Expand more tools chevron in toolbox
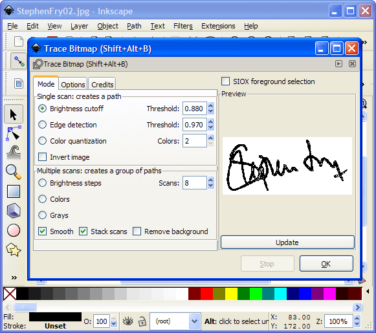Viewport: 376px width, 333px height. point(14,277)
